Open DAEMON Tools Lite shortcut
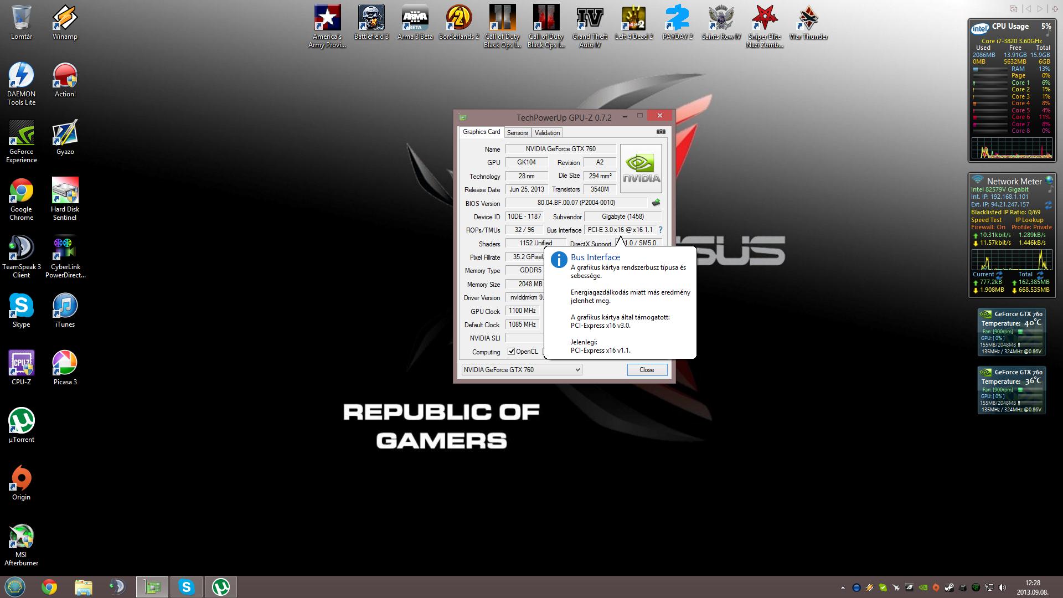1063x598 pixels. tap(21, 84)
